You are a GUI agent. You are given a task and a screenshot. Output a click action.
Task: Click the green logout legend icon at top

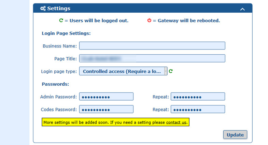pos(61,20)
